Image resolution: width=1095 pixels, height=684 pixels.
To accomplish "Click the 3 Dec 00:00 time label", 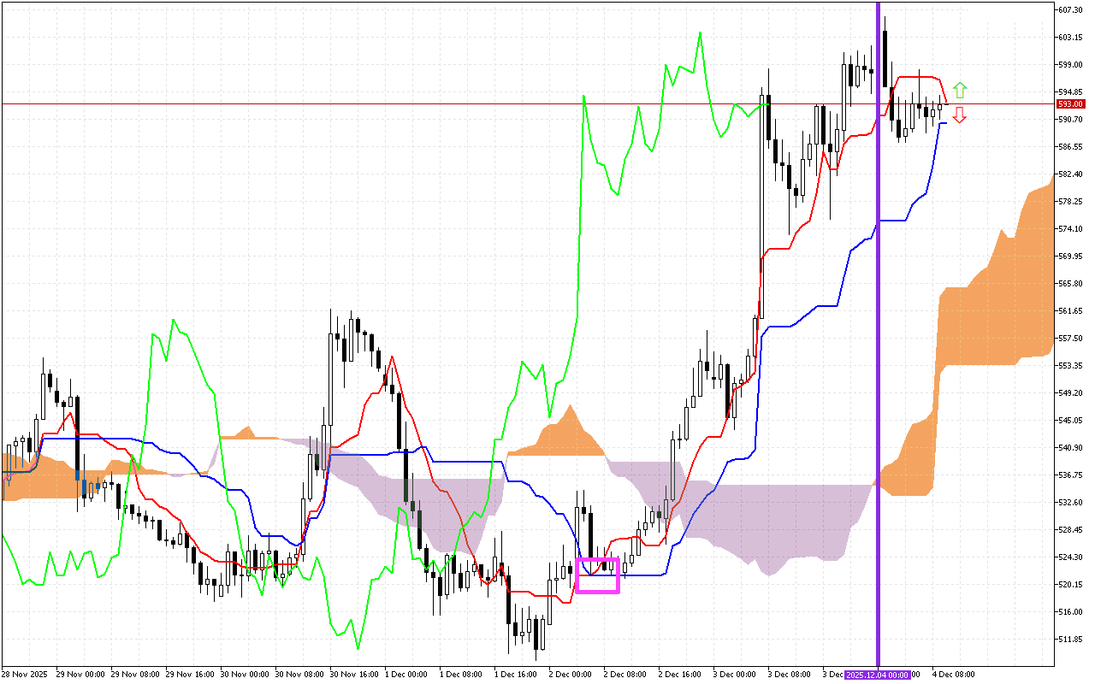I will 735,675.
